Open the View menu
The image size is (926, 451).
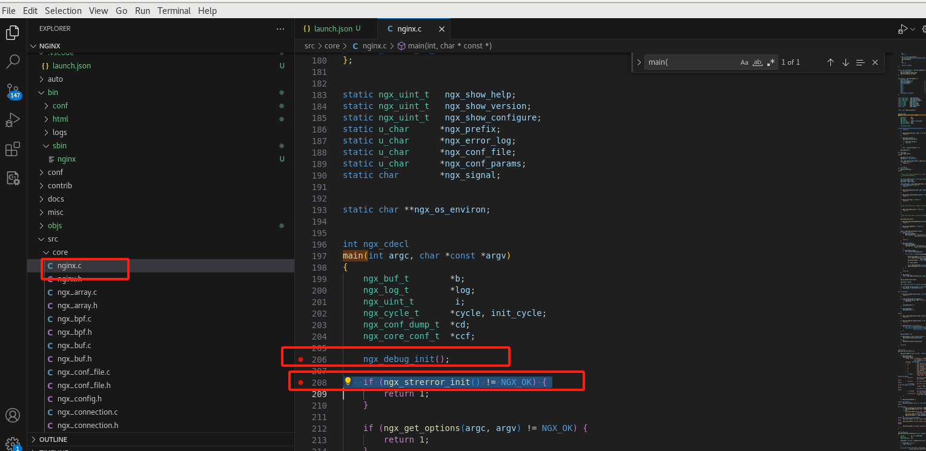99,11
